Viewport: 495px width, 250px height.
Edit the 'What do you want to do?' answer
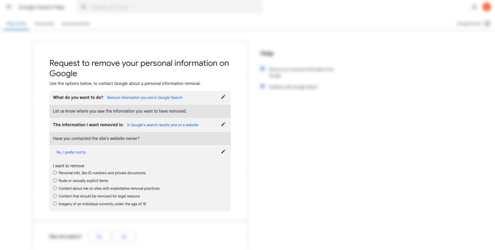click(x=223, y=97)
